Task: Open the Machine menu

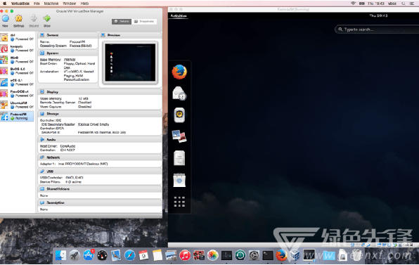Action: point(51,4)
